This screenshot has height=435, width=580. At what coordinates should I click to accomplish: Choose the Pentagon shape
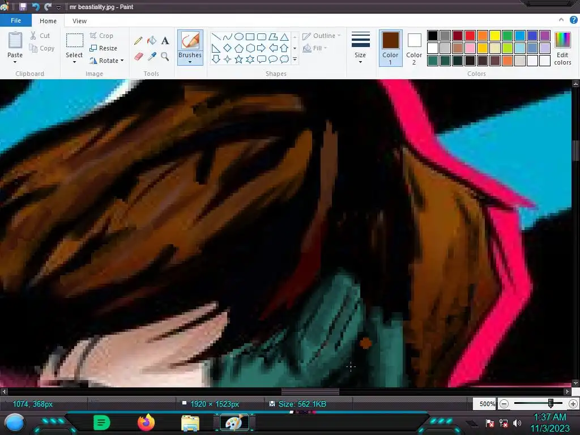pos(239,48)
